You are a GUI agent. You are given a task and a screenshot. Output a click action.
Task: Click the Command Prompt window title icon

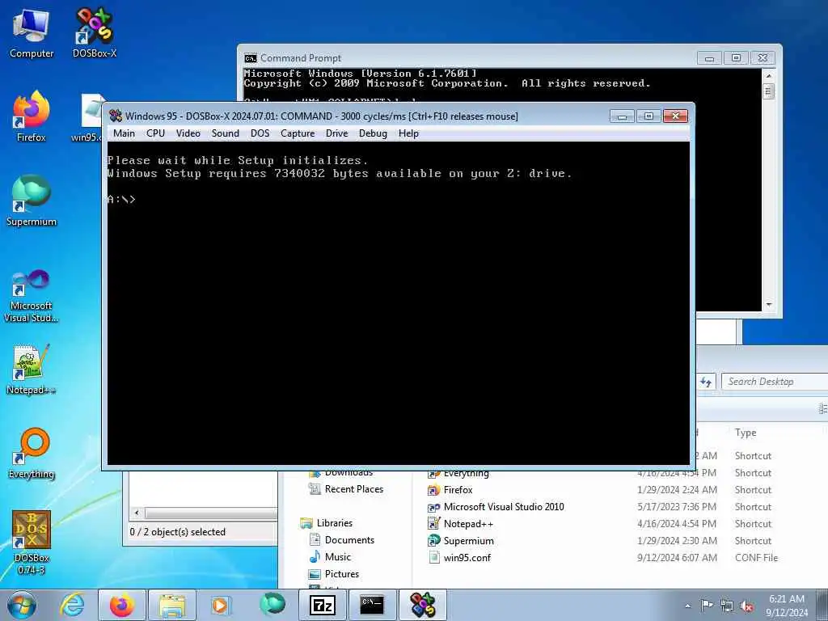coord(251,58)
